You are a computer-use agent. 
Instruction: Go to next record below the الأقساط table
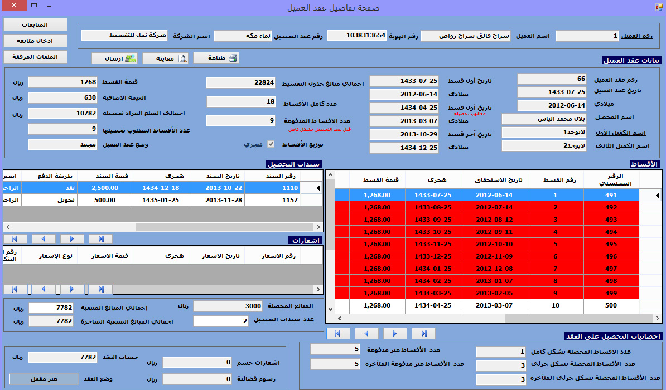395,333
